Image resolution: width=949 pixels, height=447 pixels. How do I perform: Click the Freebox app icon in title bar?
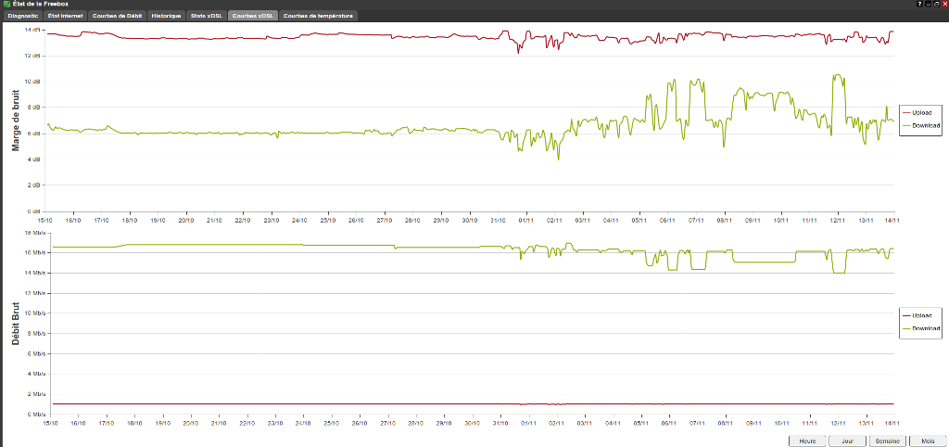6,5
